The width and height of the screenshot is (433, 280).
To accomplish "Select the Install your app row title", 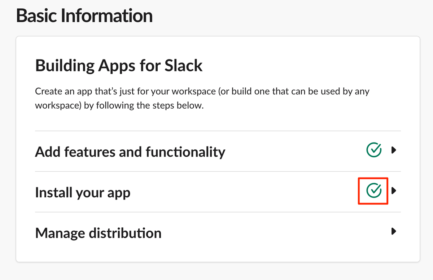I will pos(83,193).
